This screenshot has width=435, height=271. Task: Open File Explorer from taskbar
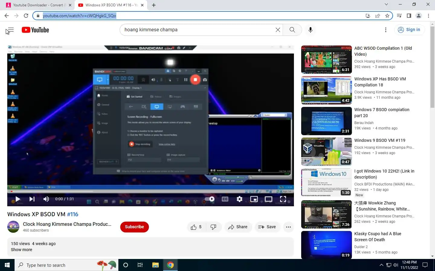[155, 265]
